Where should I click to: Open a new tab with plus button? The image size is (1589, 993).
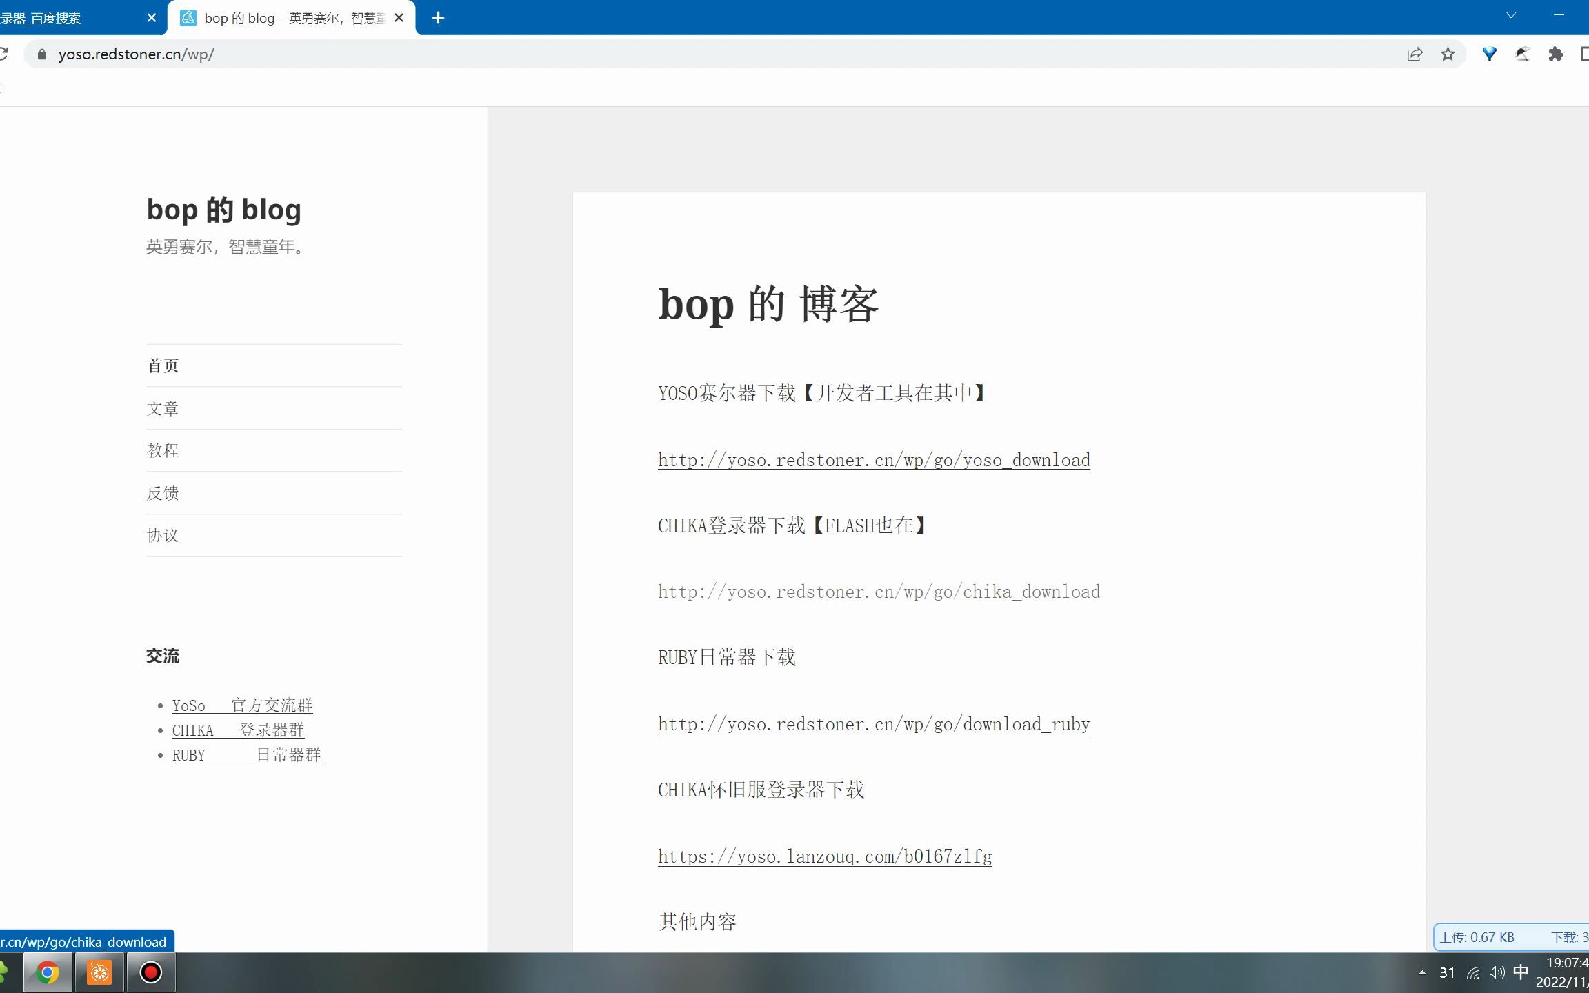pyautogui.click(x=438, y=18)
